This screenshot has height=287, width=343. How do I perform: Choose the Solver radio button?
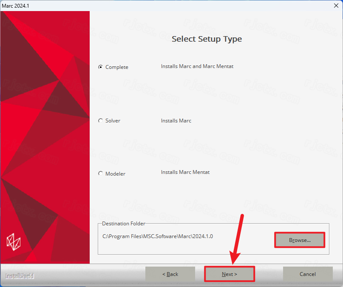[100, 120]
